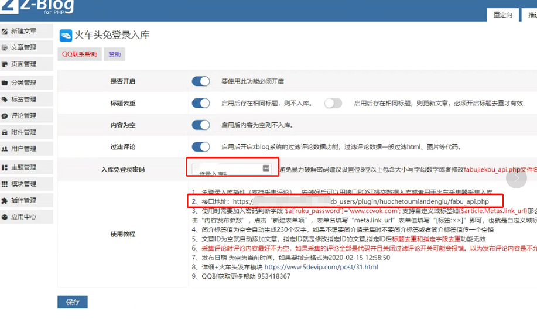Click the 新建文章 pencil icon
Viewport: 537px width, 336px height.
click(x=5, y=31)
